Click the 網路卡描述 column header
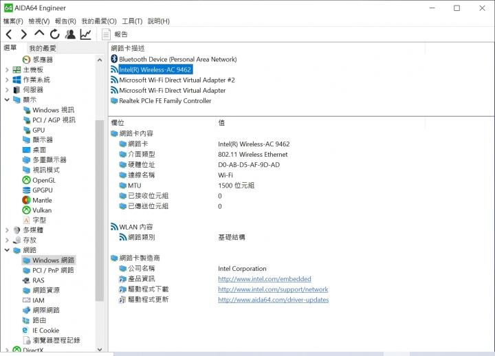 tap(267, 48)
